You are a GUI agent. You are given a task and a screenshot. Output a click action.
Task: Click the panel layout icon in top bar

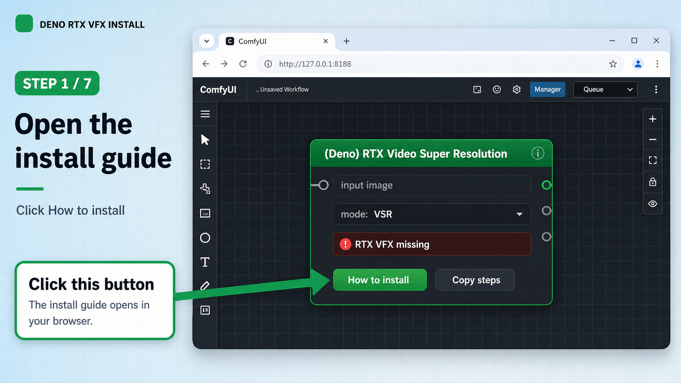pyautogui.click(x=477, y=90)
